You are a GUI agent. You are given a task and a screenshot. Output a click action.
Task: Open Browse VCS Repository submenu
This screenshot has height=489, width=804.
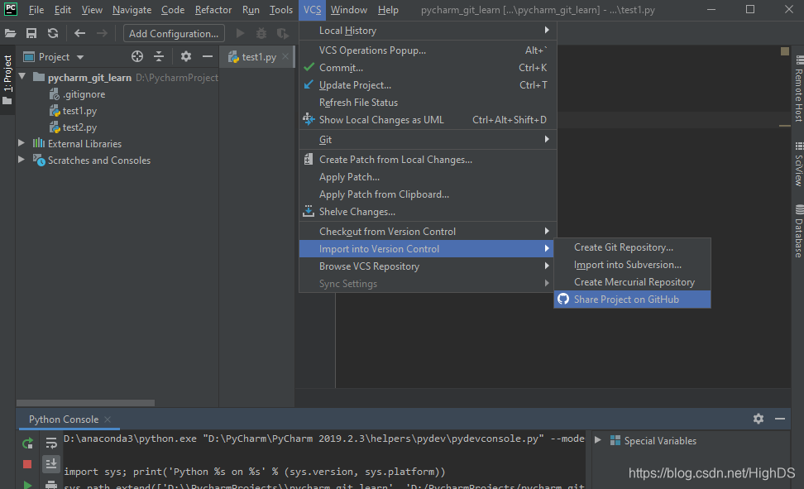[x=428, y=266]
